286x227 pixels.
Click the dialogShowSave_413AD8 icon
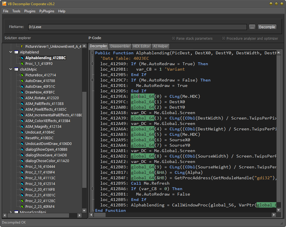click(x=22, y=155)
